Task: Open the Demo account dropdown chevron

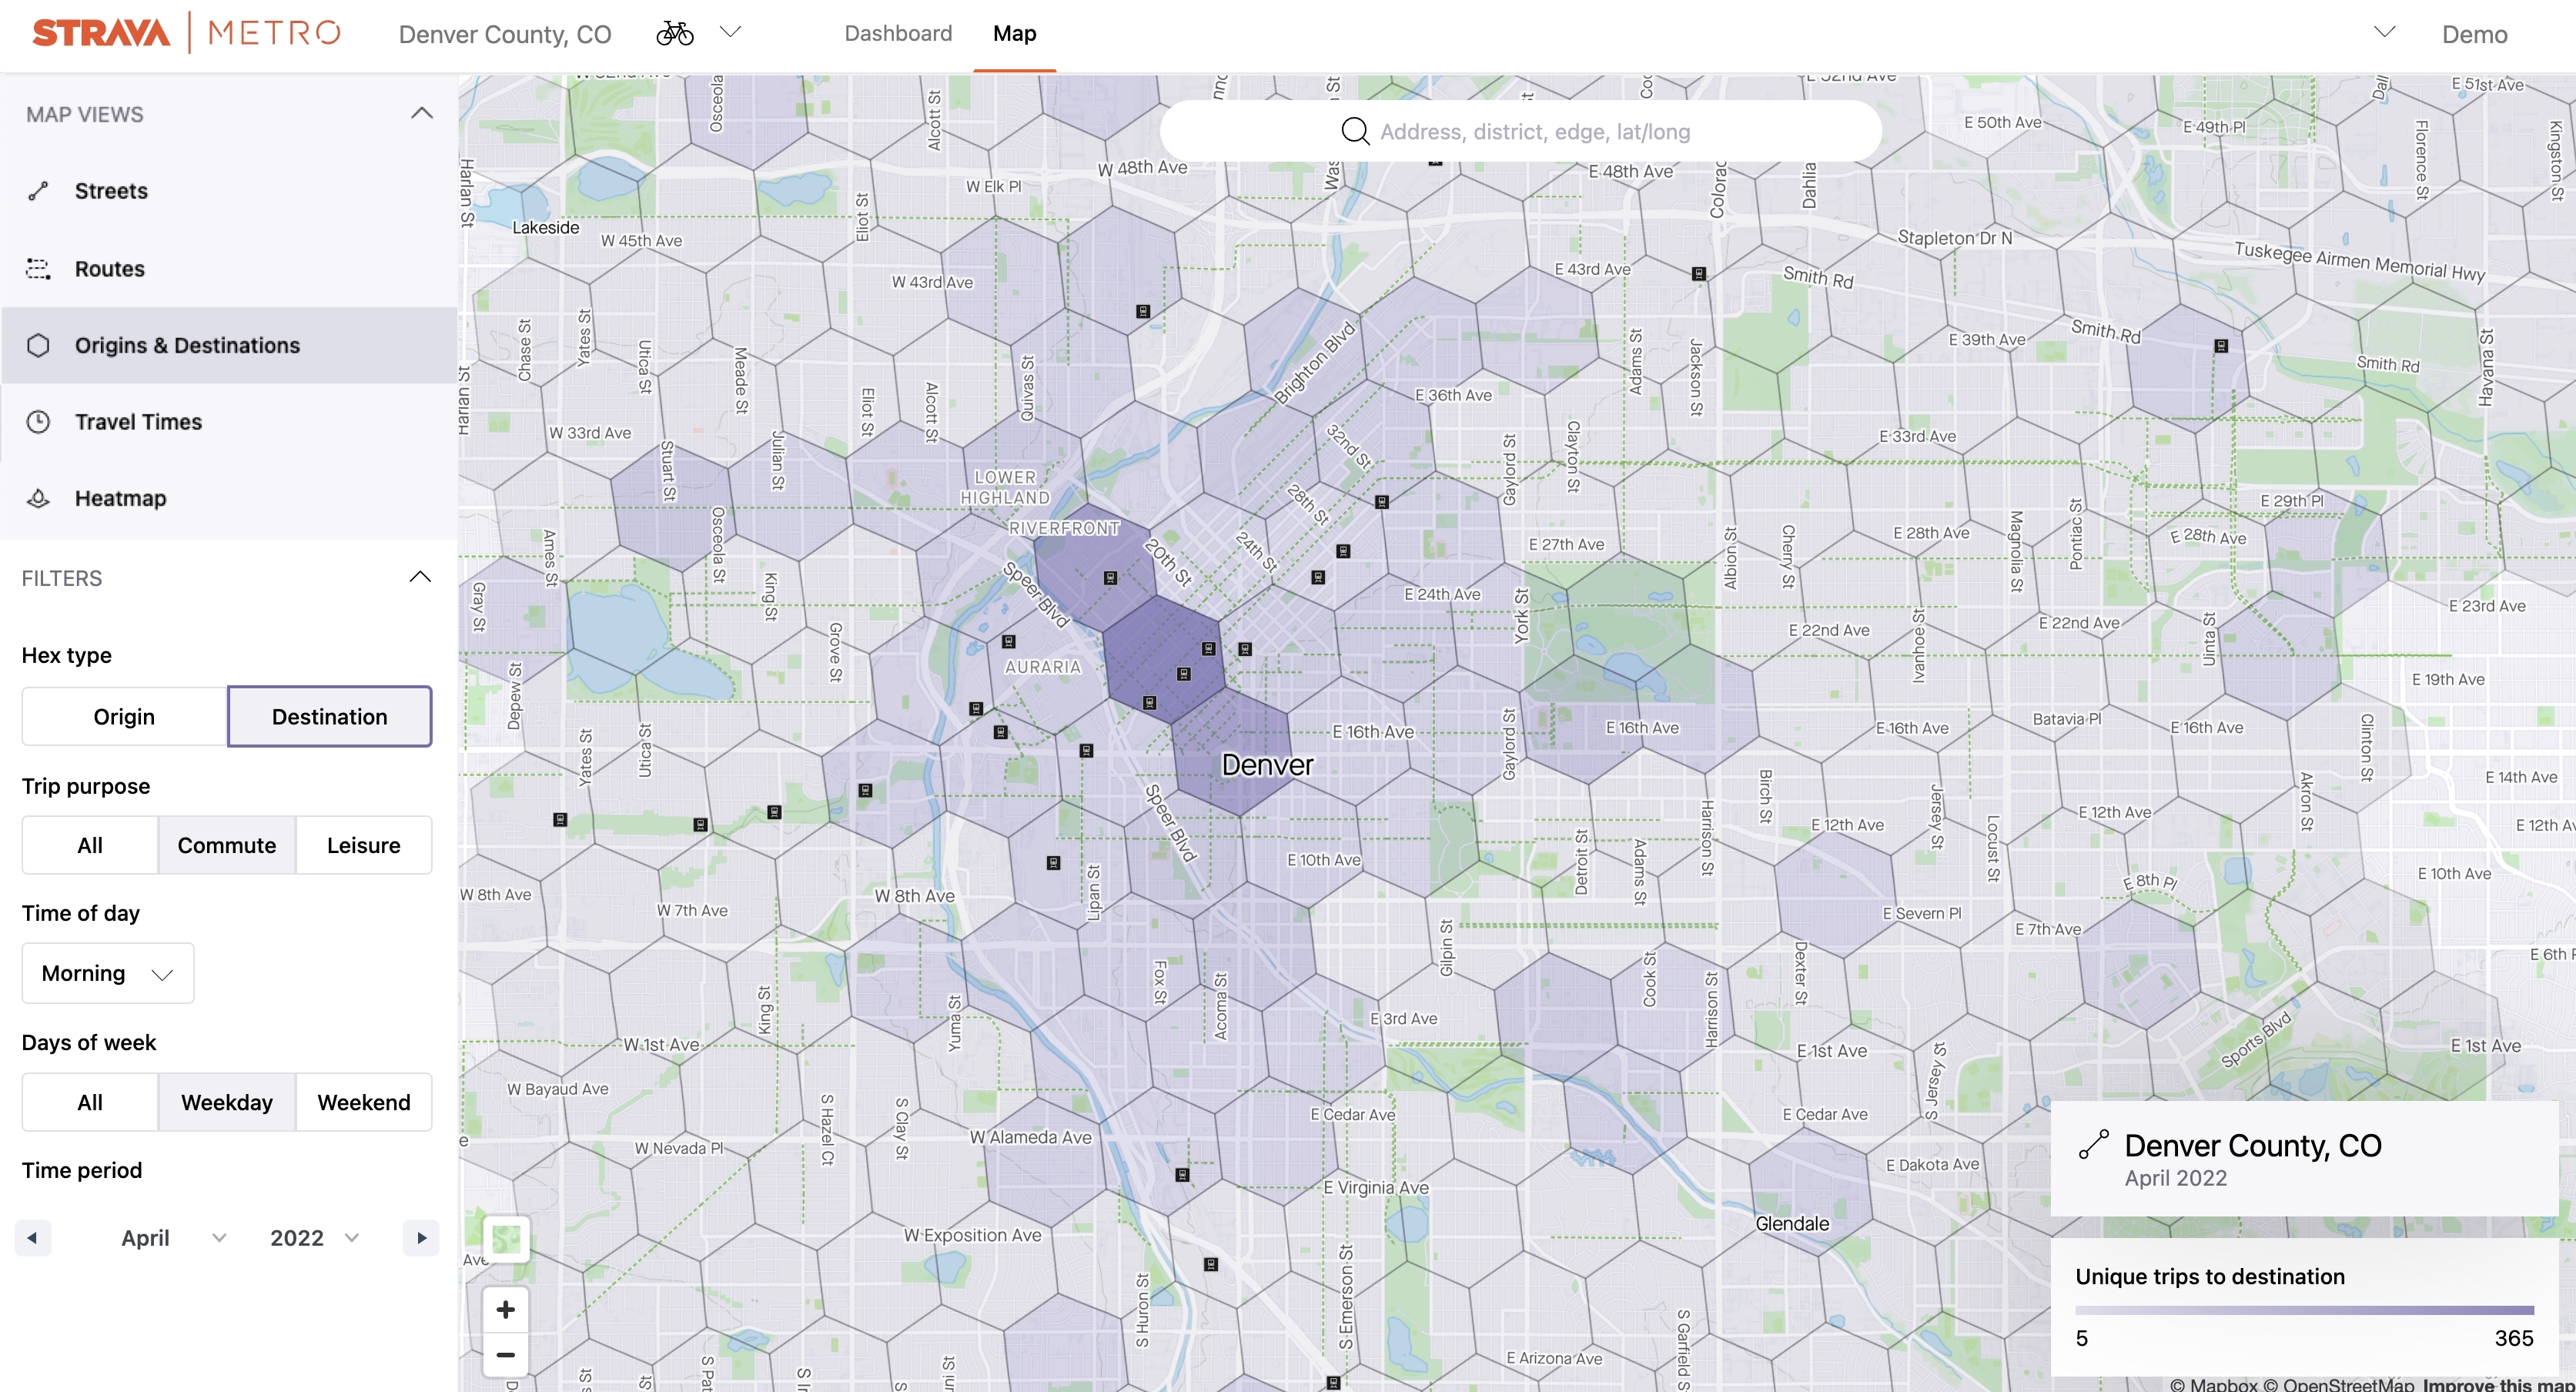Action: 2385,32
